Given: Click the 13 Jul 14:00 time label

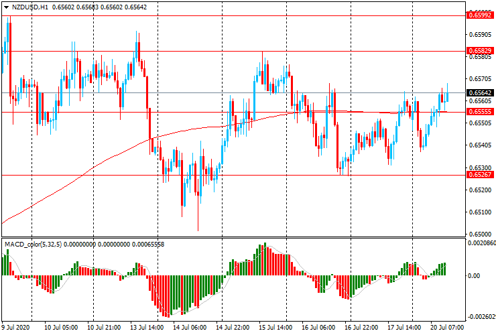Looking at the screenshot, I should tap(145, 328).
